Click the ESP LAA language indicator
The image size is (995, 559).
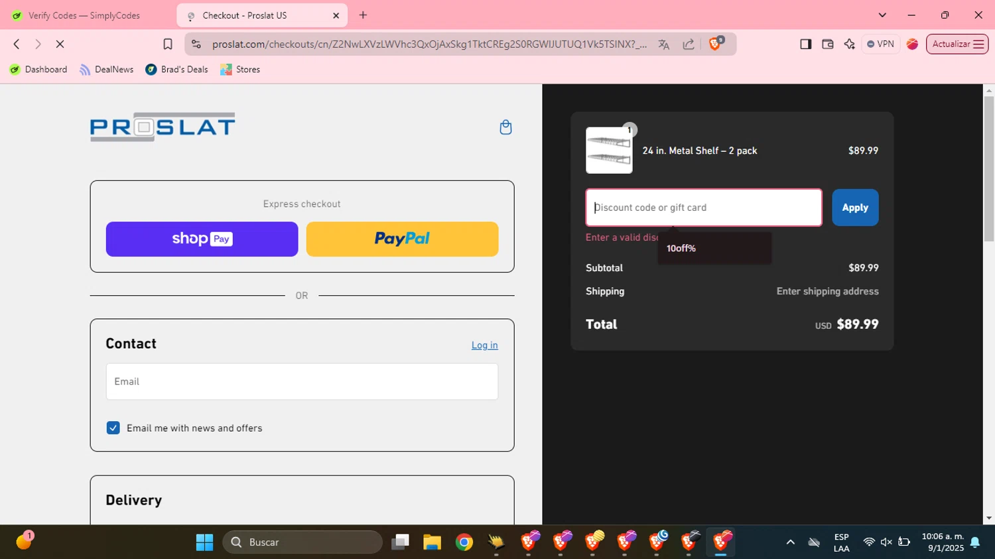841,542
